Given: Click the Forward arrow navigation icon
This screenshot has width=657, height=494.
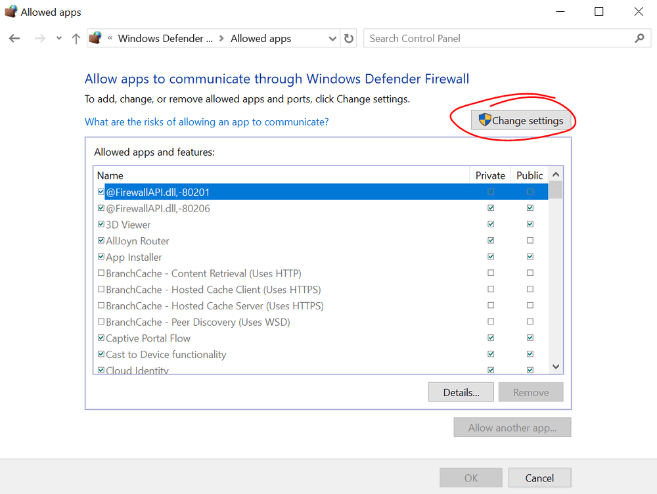Looking at the screenshot, I should 39,39.
